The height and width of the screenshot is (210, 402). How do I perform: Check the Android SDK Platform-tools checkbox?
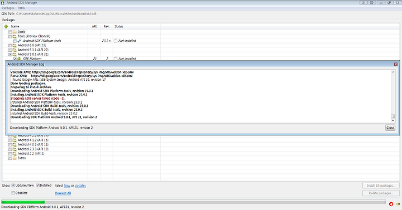(x=15, y=41)
